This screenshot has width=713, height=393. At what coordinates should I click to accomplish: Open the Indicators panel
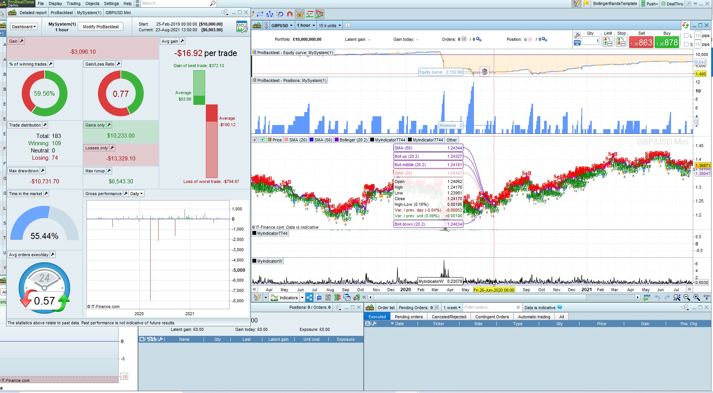[284, 298]
